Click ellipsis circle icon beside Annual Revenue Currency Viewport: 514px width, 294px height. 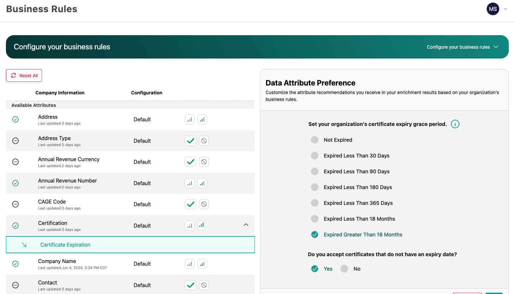pyautogui.click(x=15, y=162)
